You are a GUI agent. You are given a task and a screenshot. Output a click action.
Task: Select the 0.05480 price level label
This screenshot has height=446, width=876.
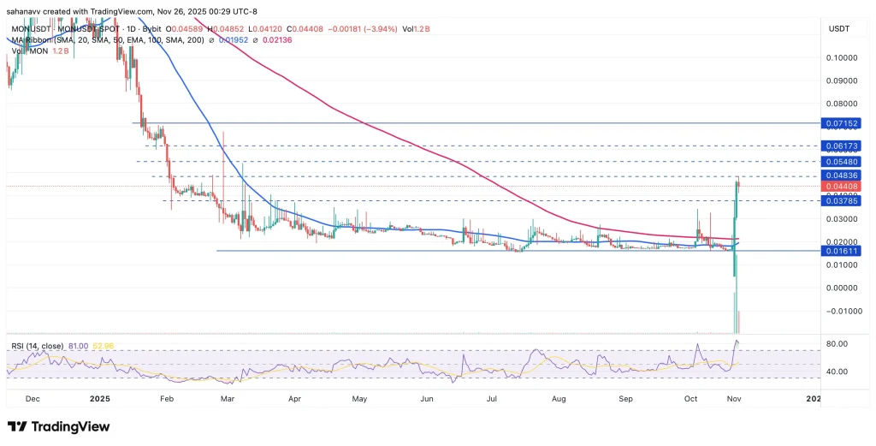[x=840, y=162]
